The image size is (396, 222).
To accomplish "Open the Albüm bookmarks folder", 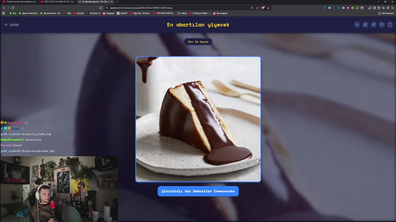I will (182, 13).
